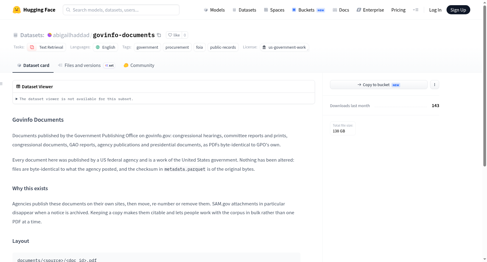Select the Dataset card tab
This screenshot has width=487, height=262.
33,65
